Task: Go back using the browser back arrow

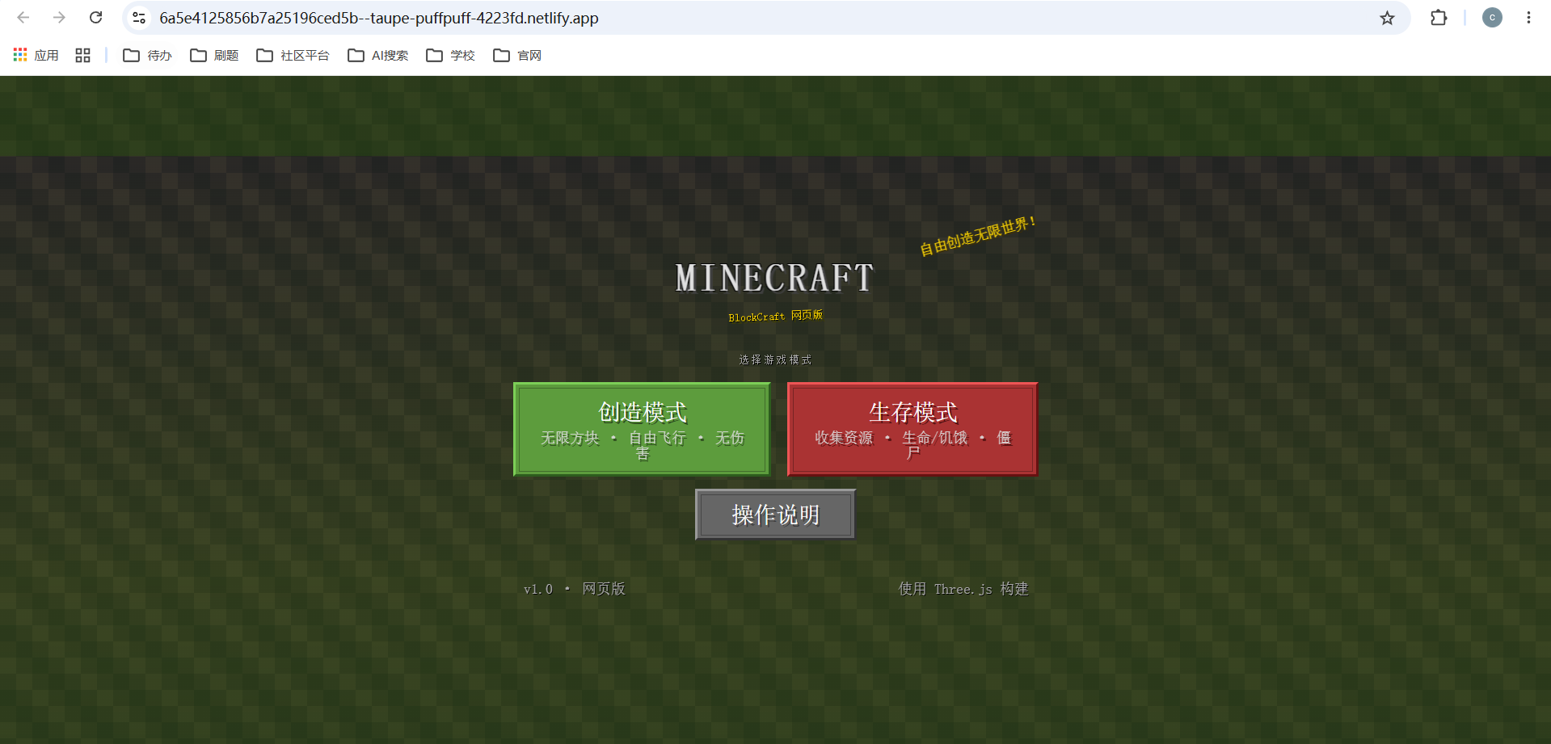Action: tap(23, 18)
